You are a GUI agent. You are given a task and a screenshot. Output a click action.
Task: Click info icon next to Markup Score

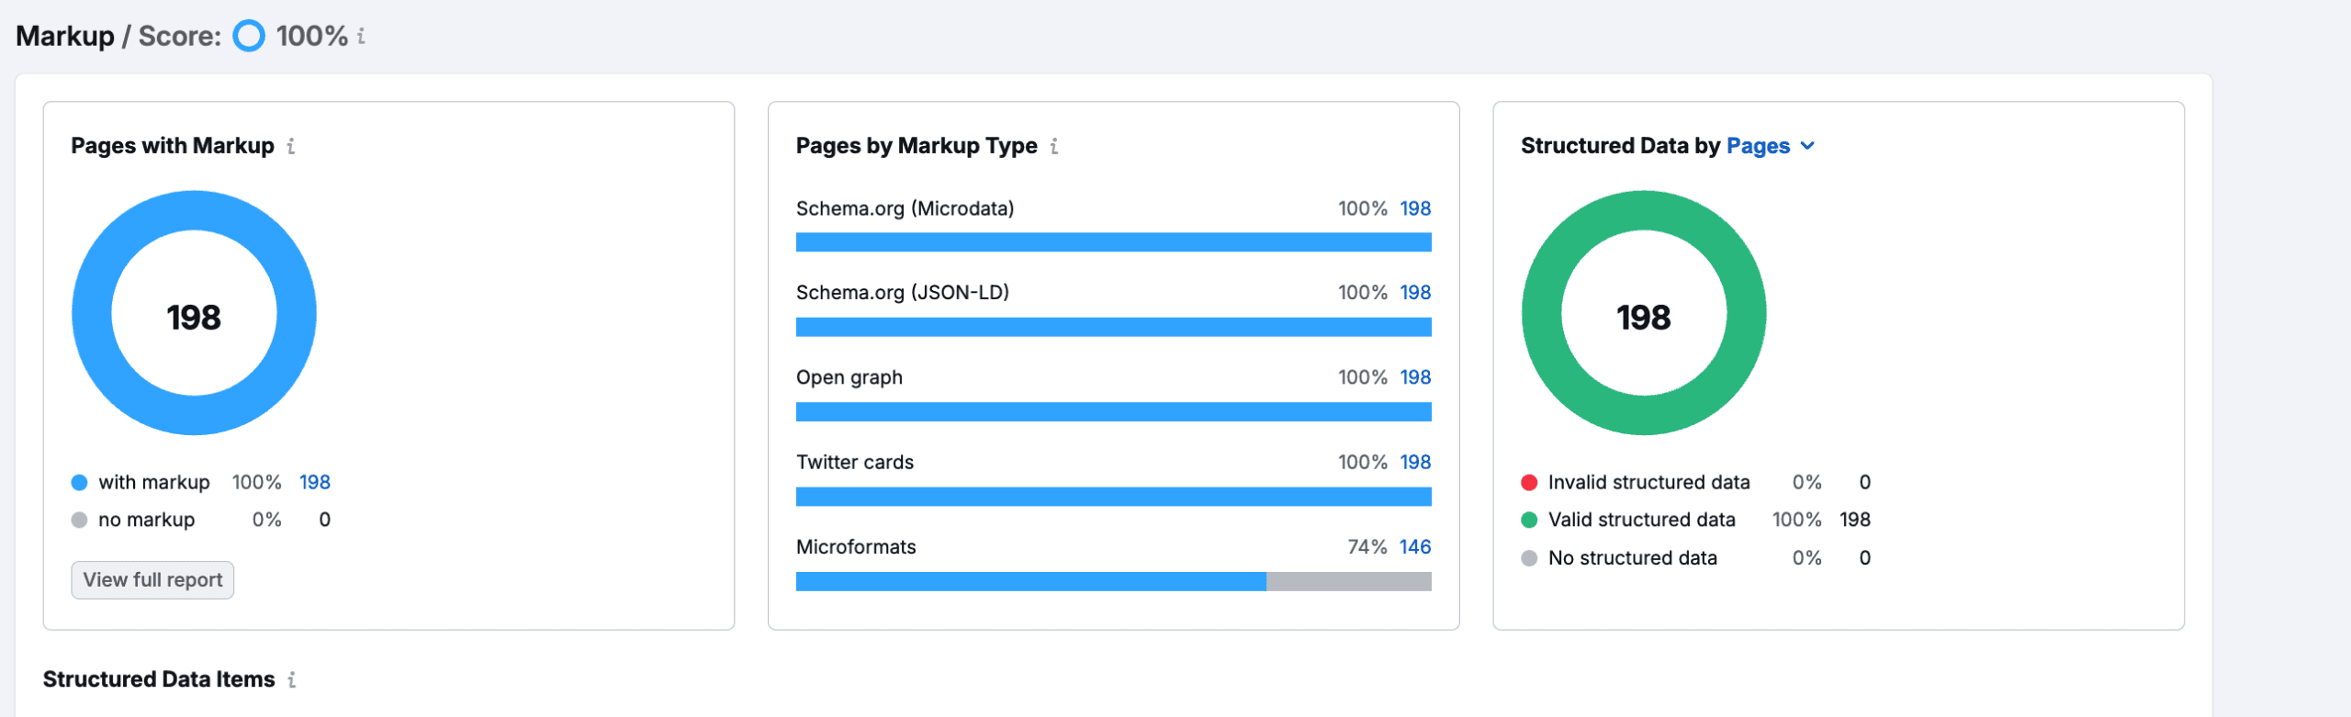(361, 36)
